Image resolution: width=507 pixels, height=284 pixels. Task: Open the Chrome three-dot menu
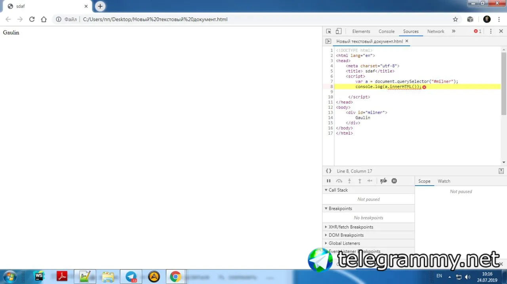(499, 19)
